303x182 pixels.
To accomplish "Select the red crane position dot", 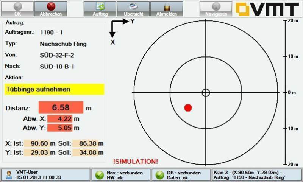I will tap(188, 108).
